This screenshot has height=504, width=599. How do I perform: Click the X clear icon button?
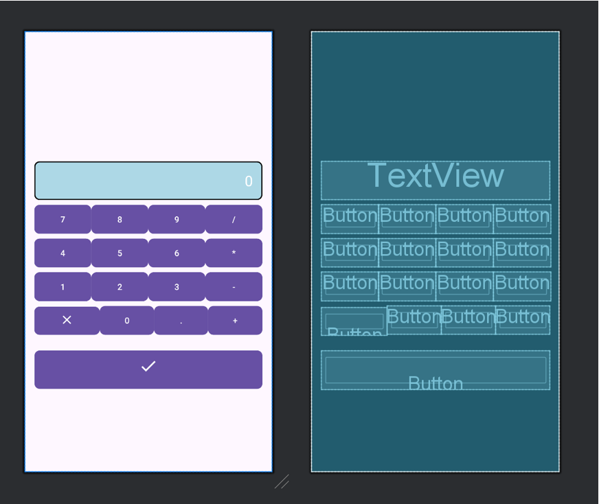67,321
